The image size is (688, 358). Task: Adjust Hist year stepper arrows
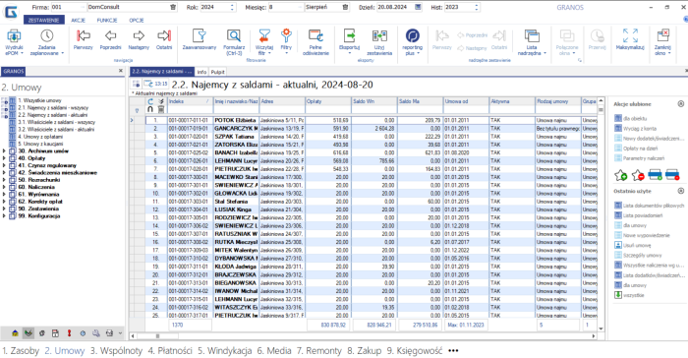(477, 8)
